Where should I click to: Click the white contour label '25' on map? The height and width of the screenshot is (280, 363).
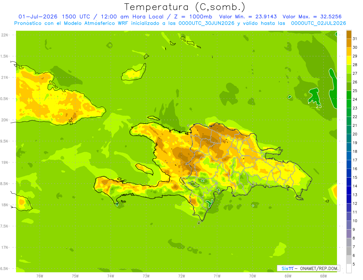319,106
